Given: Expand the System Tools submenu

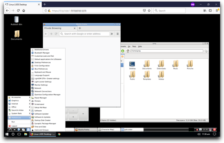Looking at the screenshot, I should (x=19, y=113).
